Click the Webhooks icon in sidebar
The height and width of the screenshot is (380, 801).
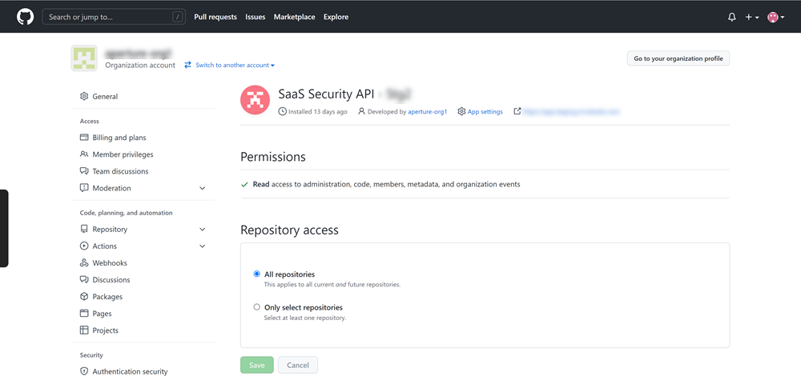tap(84, 263)
